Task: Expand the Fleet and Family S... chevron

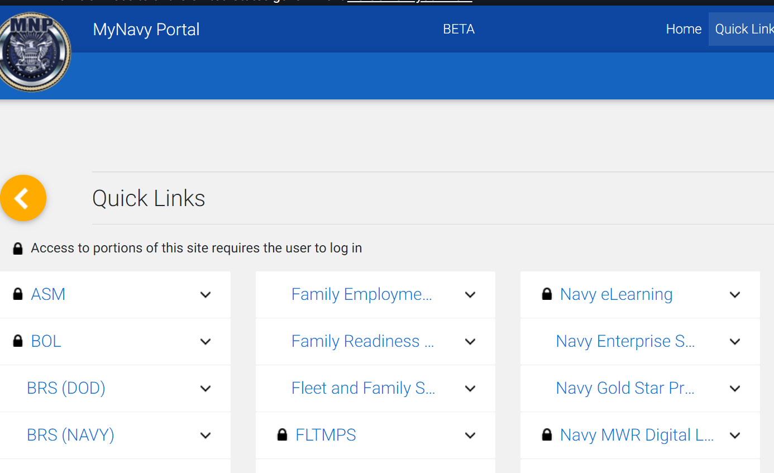Action: click(x=470, y=389)
